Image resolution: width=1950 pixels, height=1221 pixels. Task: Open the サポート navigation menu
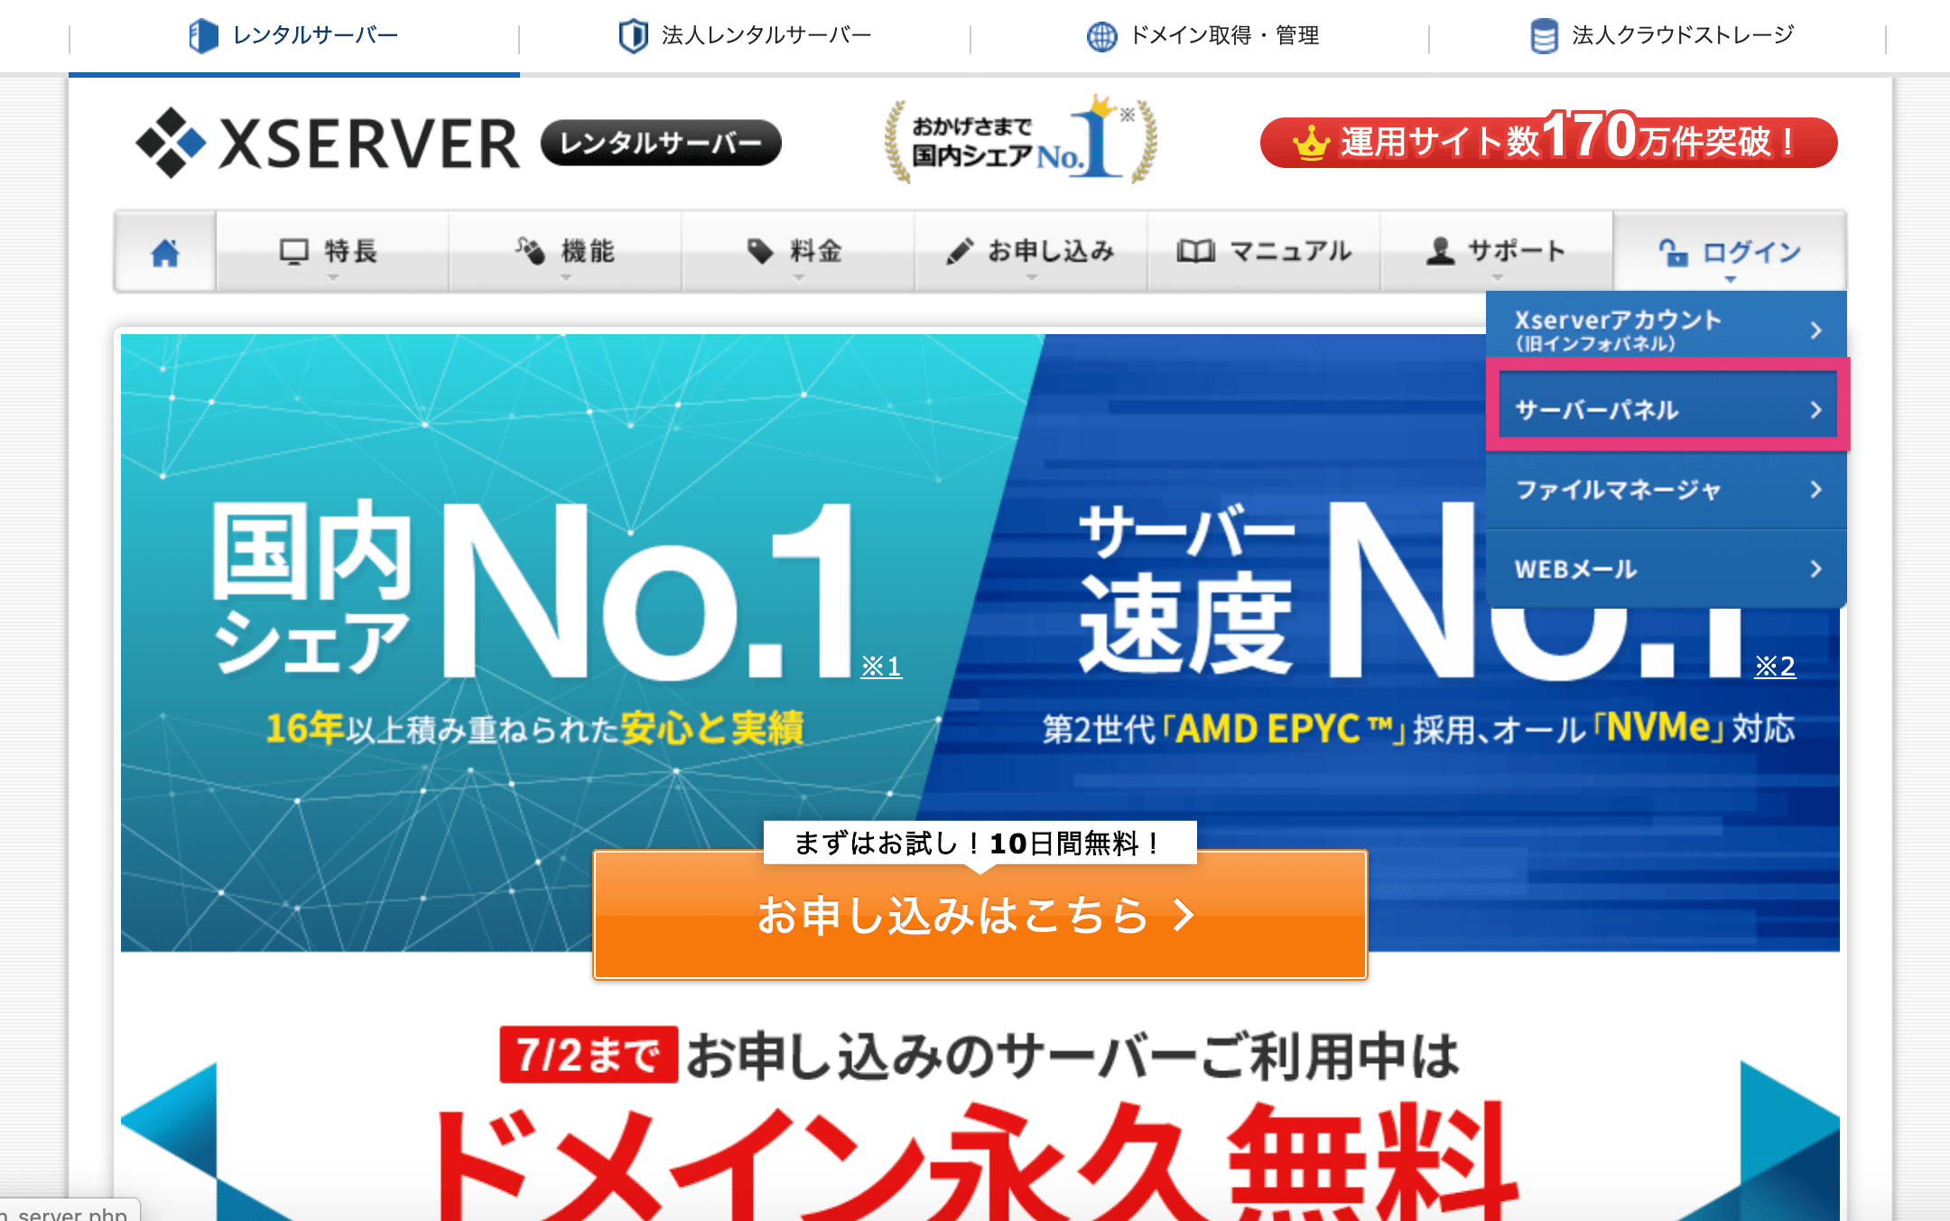pyautogui.click(x=1497, y=252)
